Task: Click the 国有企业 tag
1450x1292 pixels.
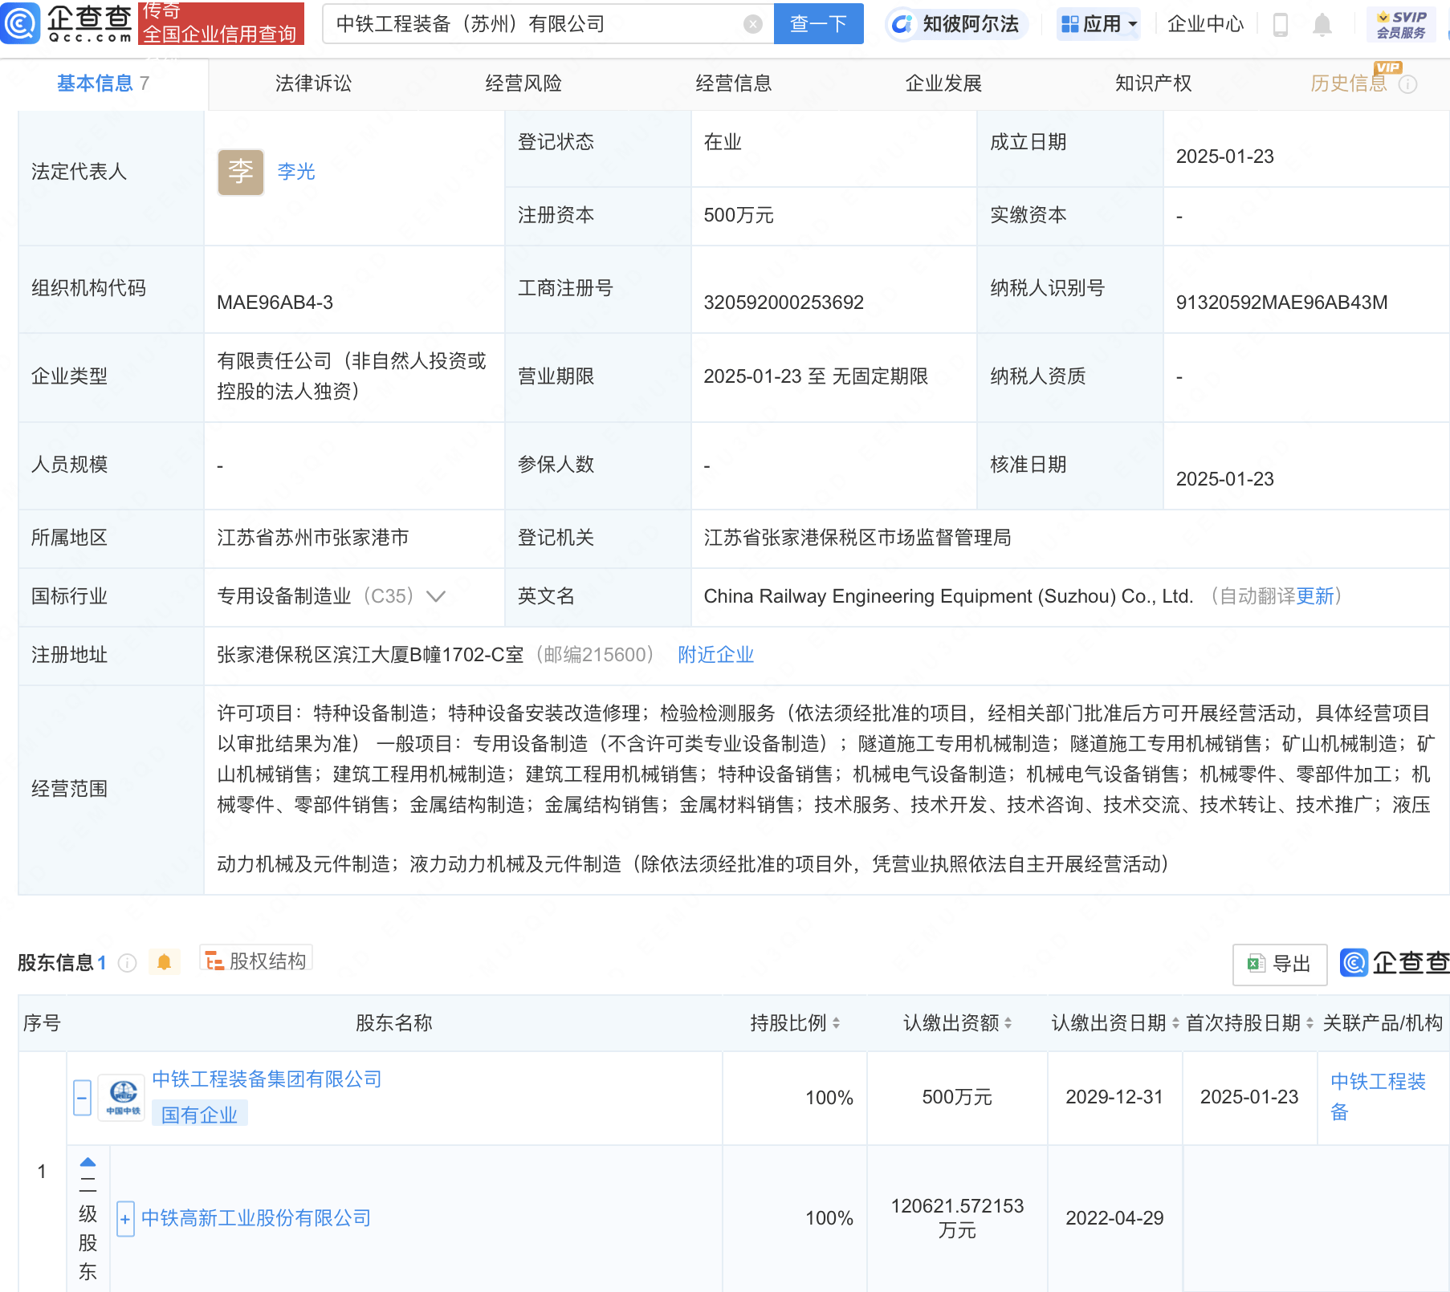Action: [200, 1115]
